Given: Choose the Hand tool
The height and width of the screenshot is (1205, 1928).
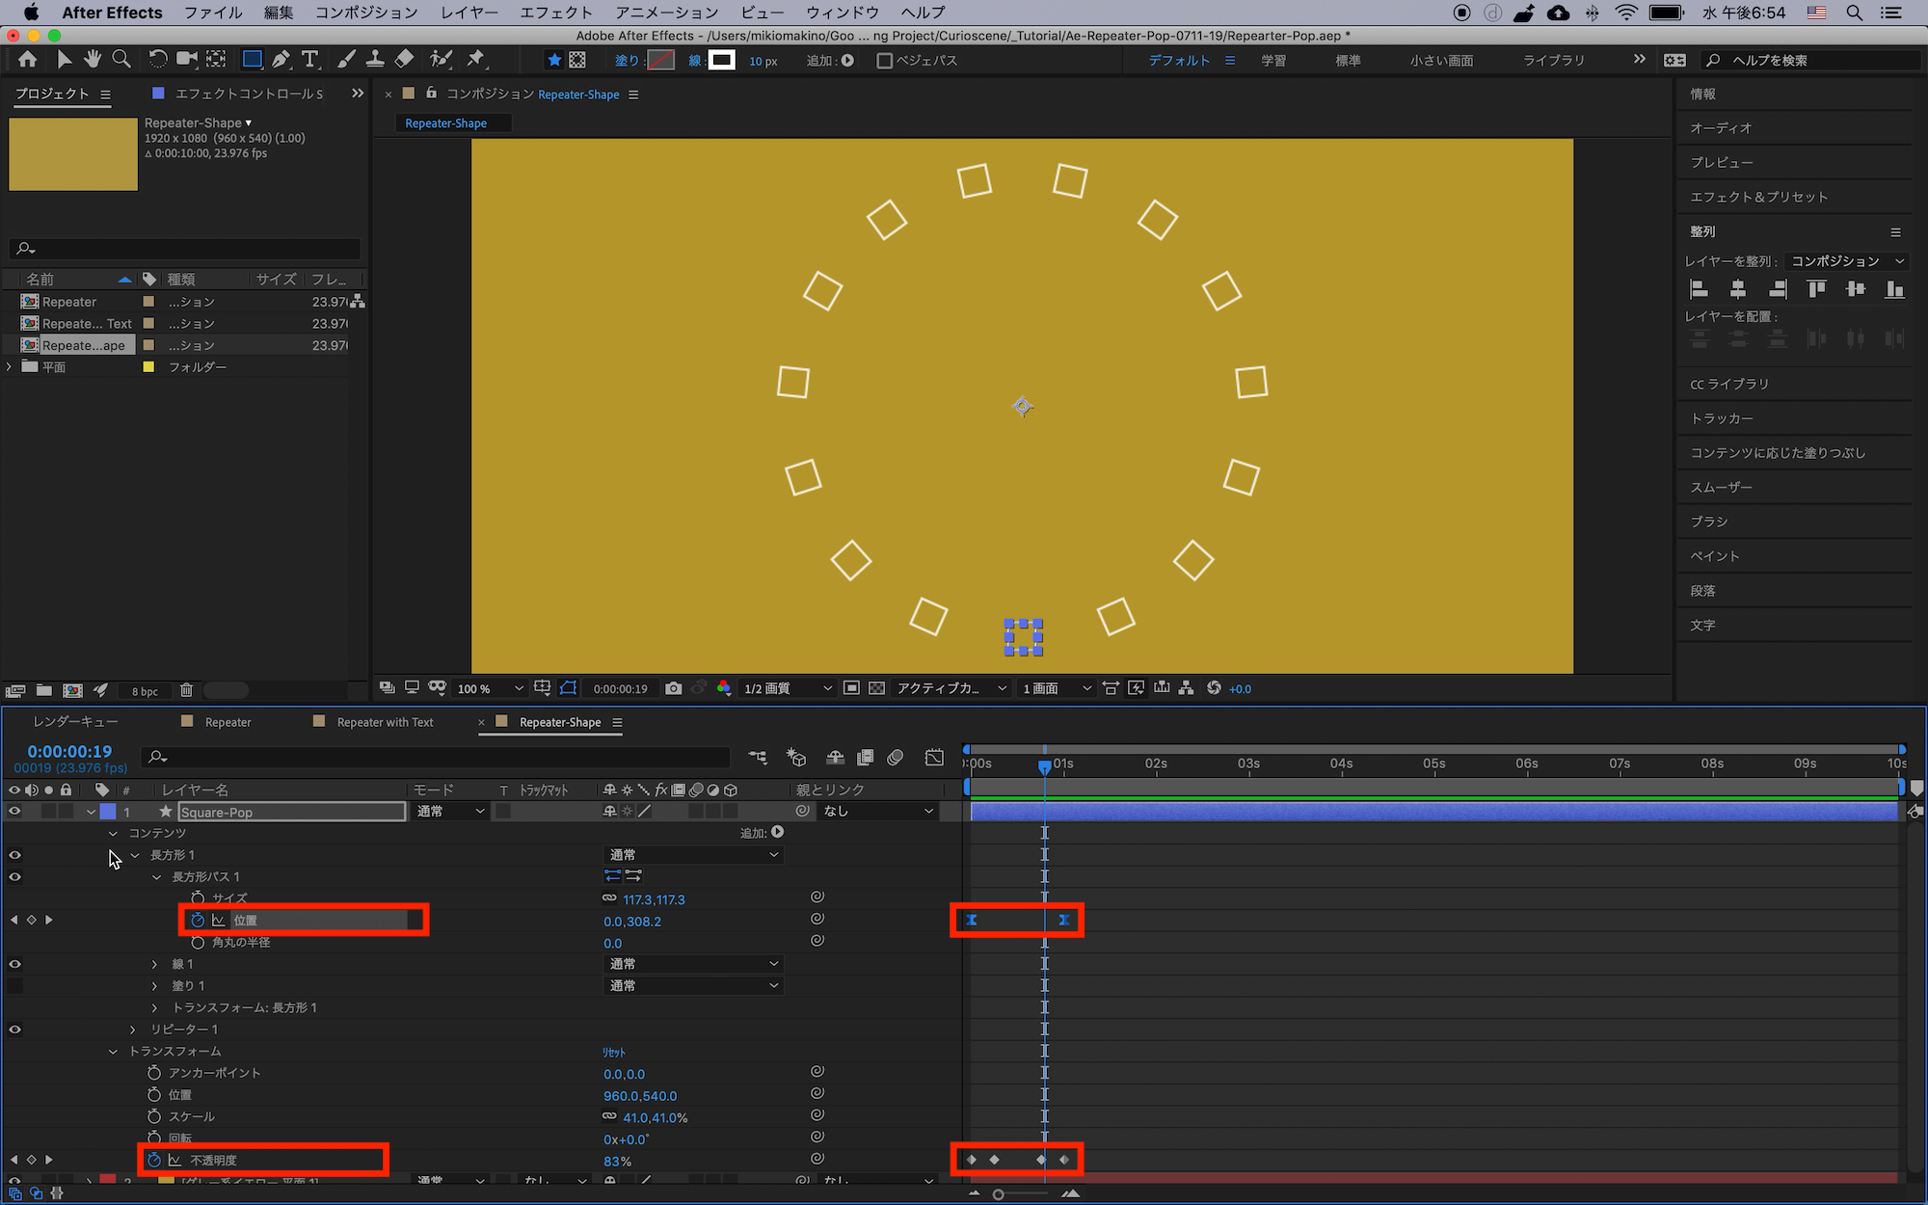Looking at the screenshot, I should point(93,60).
